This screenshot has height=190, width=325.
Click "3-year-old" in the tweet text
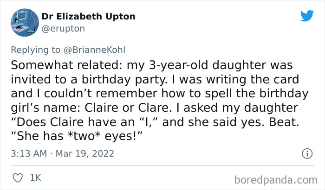pos(178,65)
